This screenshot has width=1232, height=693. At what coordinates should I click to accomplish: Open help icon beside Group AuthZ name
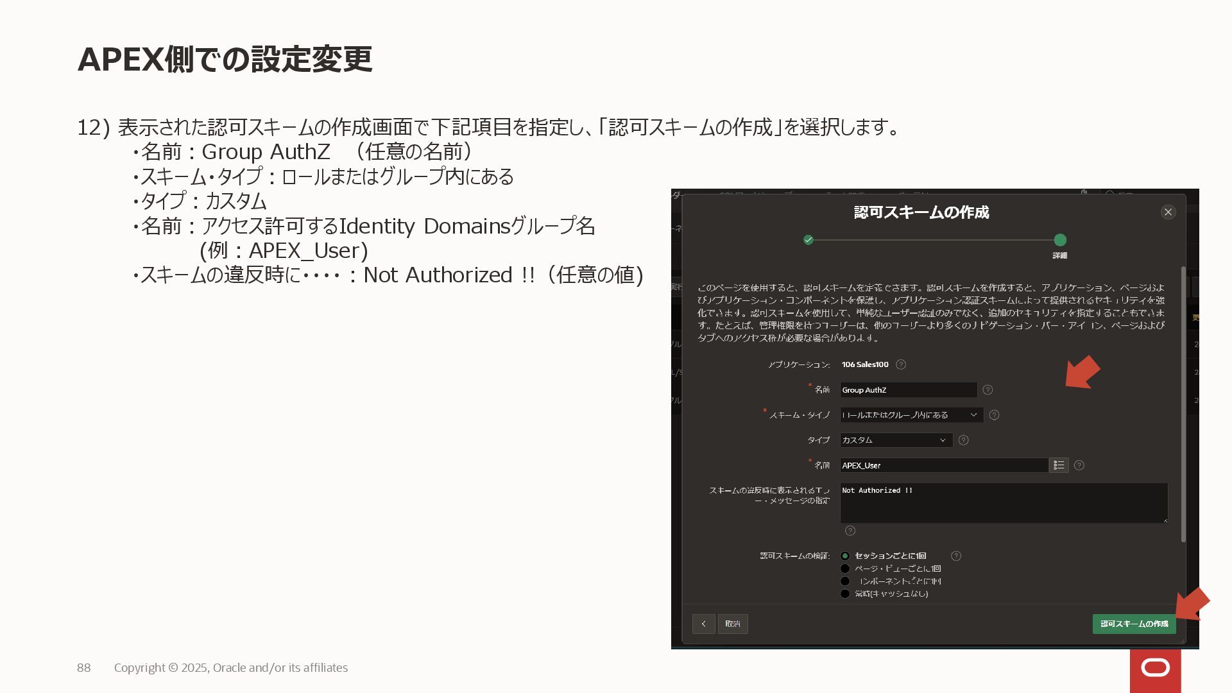click(988, 389)
